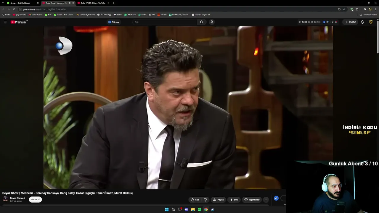This screenshot has height=213, width=379.
Task: Open the green shield extension icon
Action: click(x=352, y=9)
